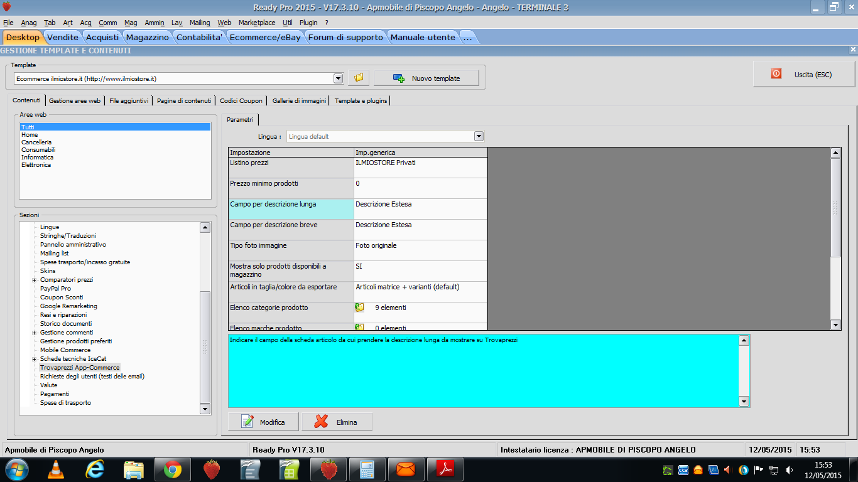Screen dimensions: 858x482
Task: Open Forum di supporto tab
Action: coord(345,37)
